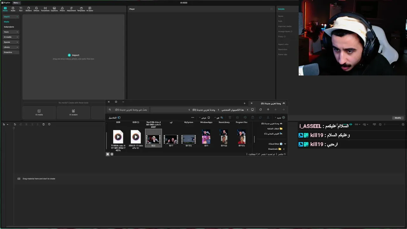Select the local disk (C:) navigation item

tap(273, 134)
